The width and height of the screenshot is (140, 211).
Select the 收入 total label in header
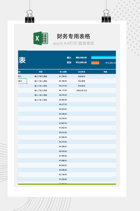coord(69,58)
